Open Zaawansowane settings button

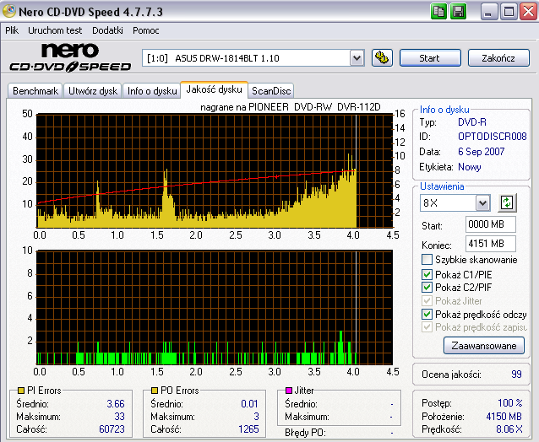pyautogui.click(x=484, y=346)
